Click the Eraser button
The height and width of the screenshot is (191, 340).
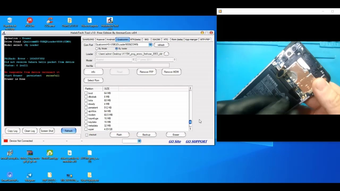[x=176, y=135]
